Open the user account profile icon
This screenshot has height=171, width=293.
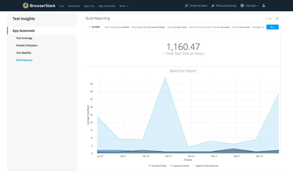tap(264, 5)
